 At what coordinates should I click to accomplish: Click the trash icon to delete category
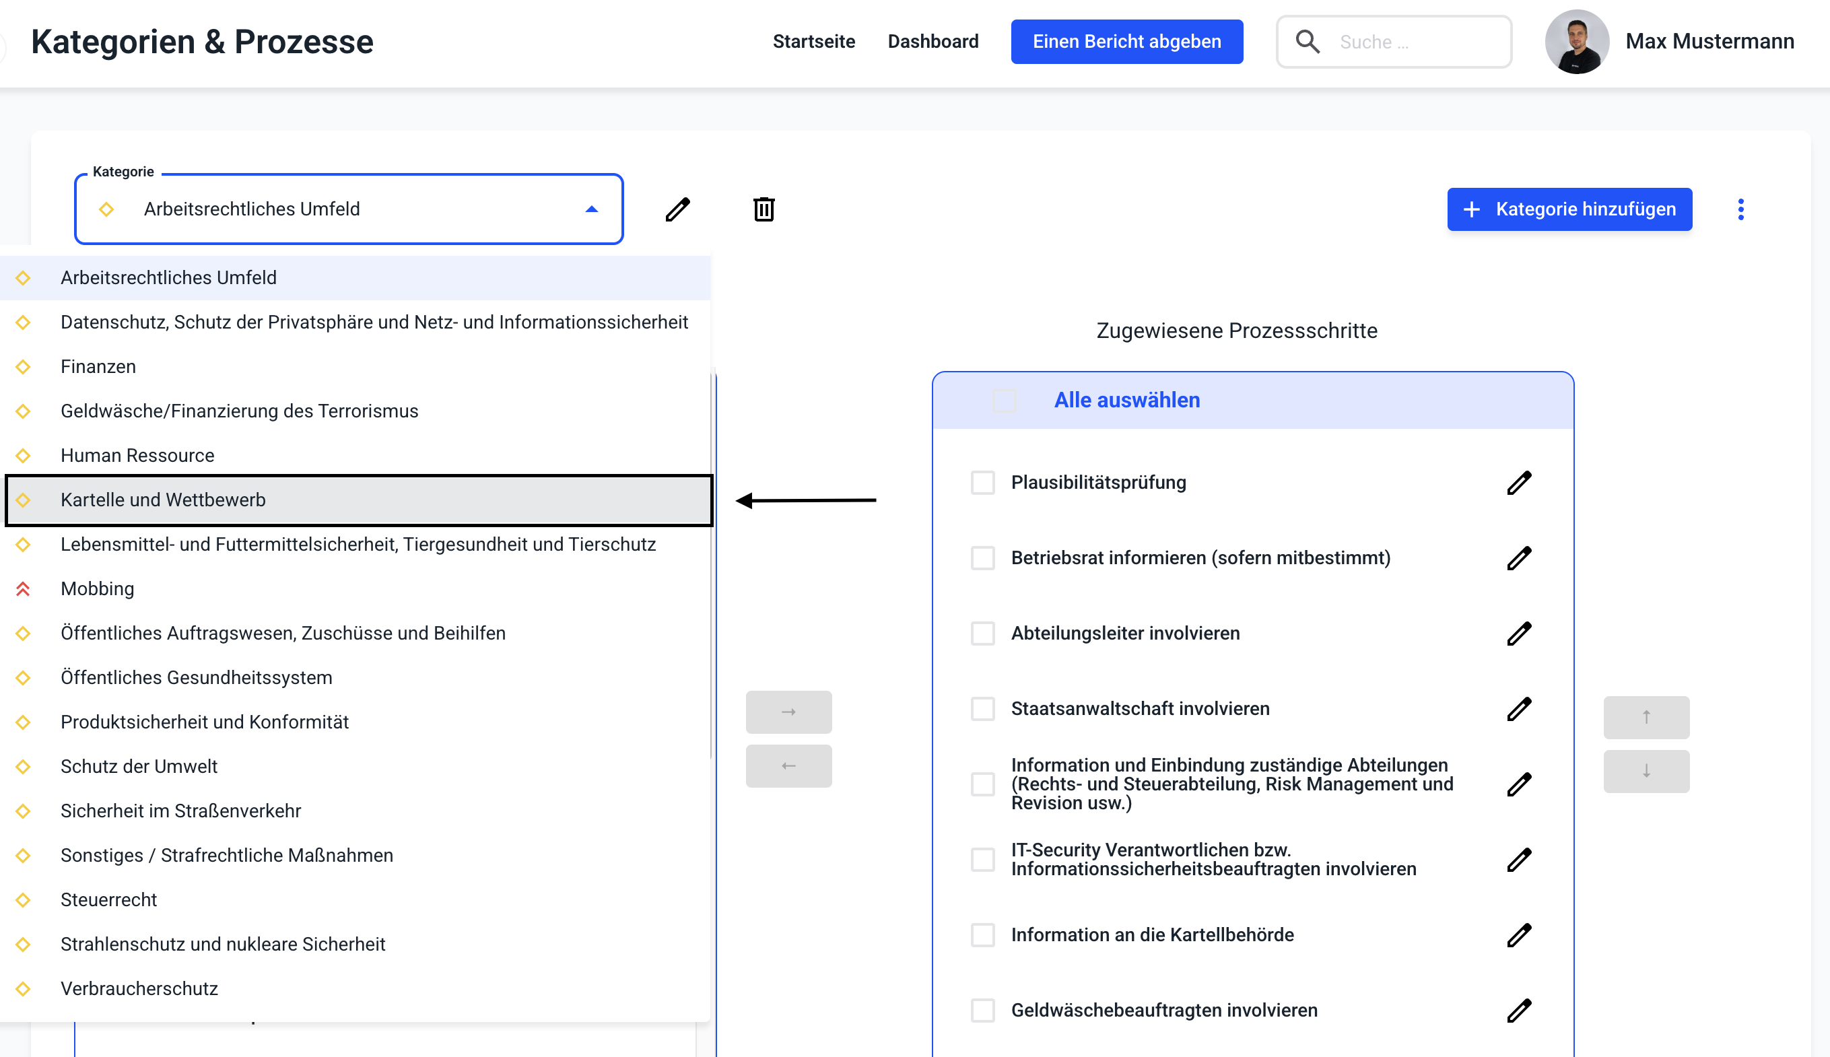763,209
